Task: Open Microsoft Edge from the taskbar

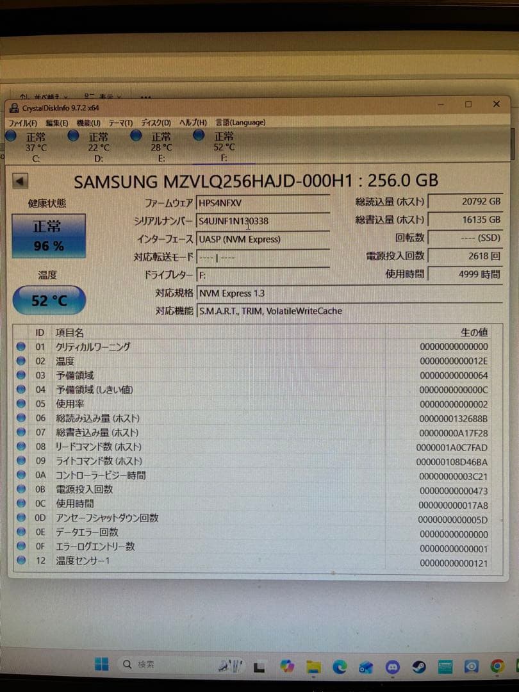Action: 340,666
